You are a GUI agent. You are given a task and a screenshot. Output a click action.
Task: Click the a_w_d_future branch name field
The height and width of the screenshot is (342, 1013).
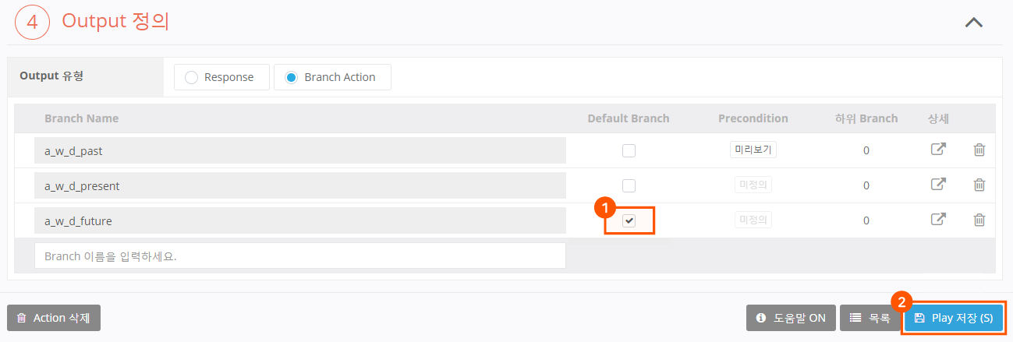(x=299, y=220)
